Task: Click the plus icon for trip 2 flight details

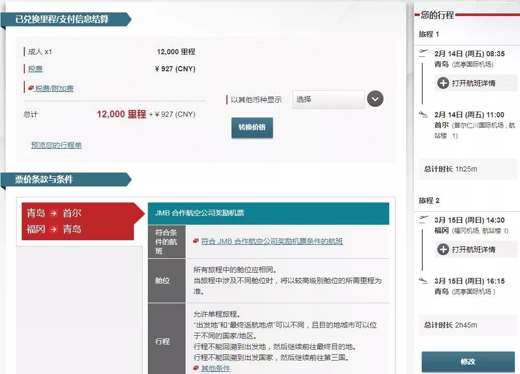Action: click(443, 250)
